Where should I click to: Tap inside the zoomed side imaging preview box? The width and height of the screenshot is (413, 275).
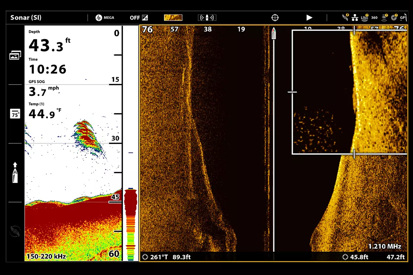point(349,92)
